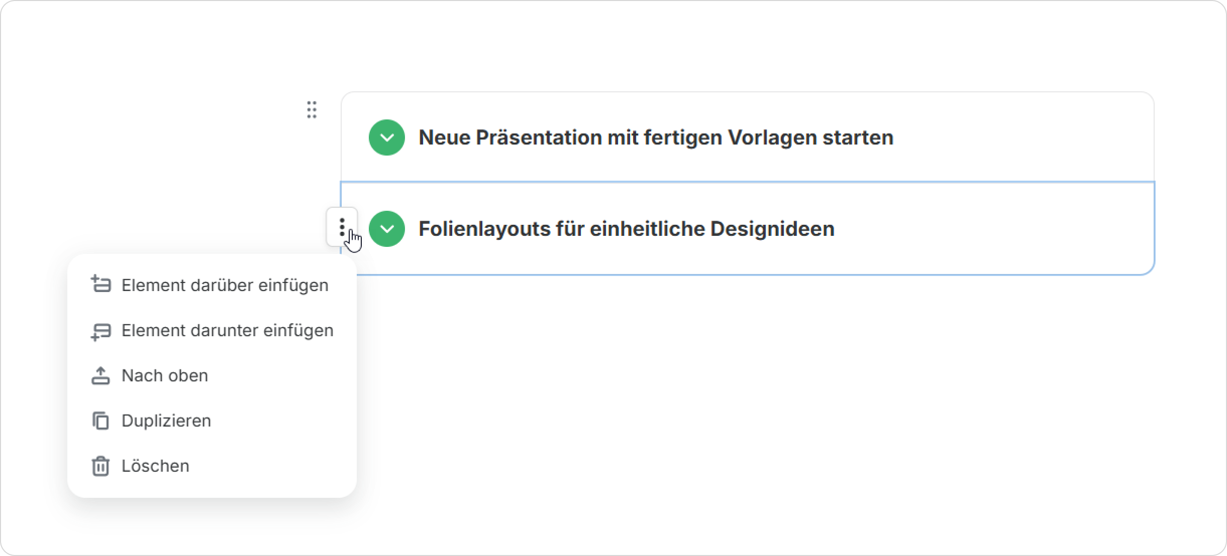Click the three-dot options button beside Folienlayouts
Image resolution: width=1227 pixels, height=556 pixels.
[x=342, y=227]
